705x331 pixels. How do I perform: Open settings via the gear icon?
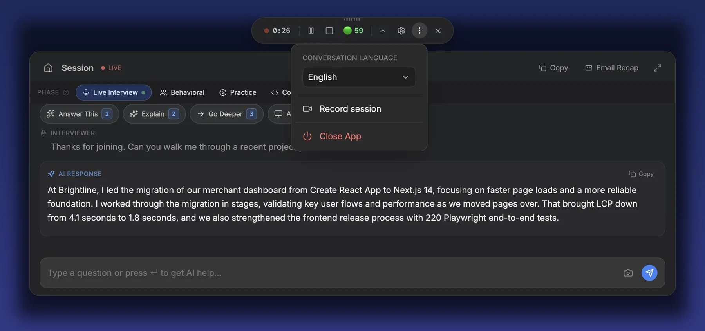coord(401,31)
